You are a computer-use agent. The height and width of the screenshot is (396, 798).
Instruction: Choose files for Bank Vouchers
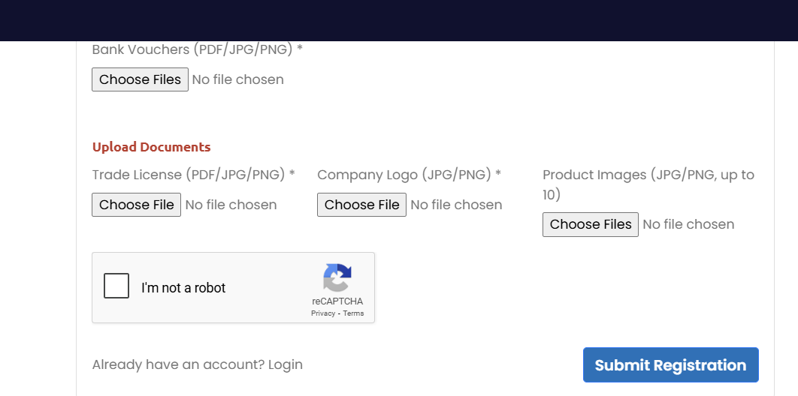[140, 79]
